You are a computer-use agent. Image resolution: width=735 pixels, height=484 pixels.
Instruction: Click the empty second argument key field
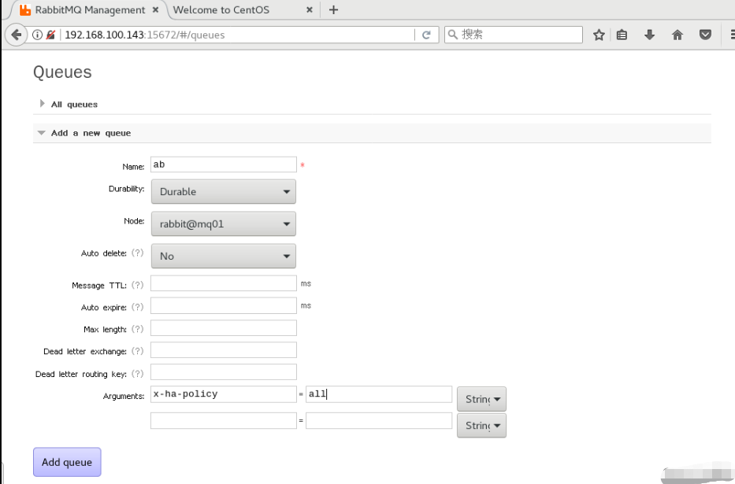point(224,420)
